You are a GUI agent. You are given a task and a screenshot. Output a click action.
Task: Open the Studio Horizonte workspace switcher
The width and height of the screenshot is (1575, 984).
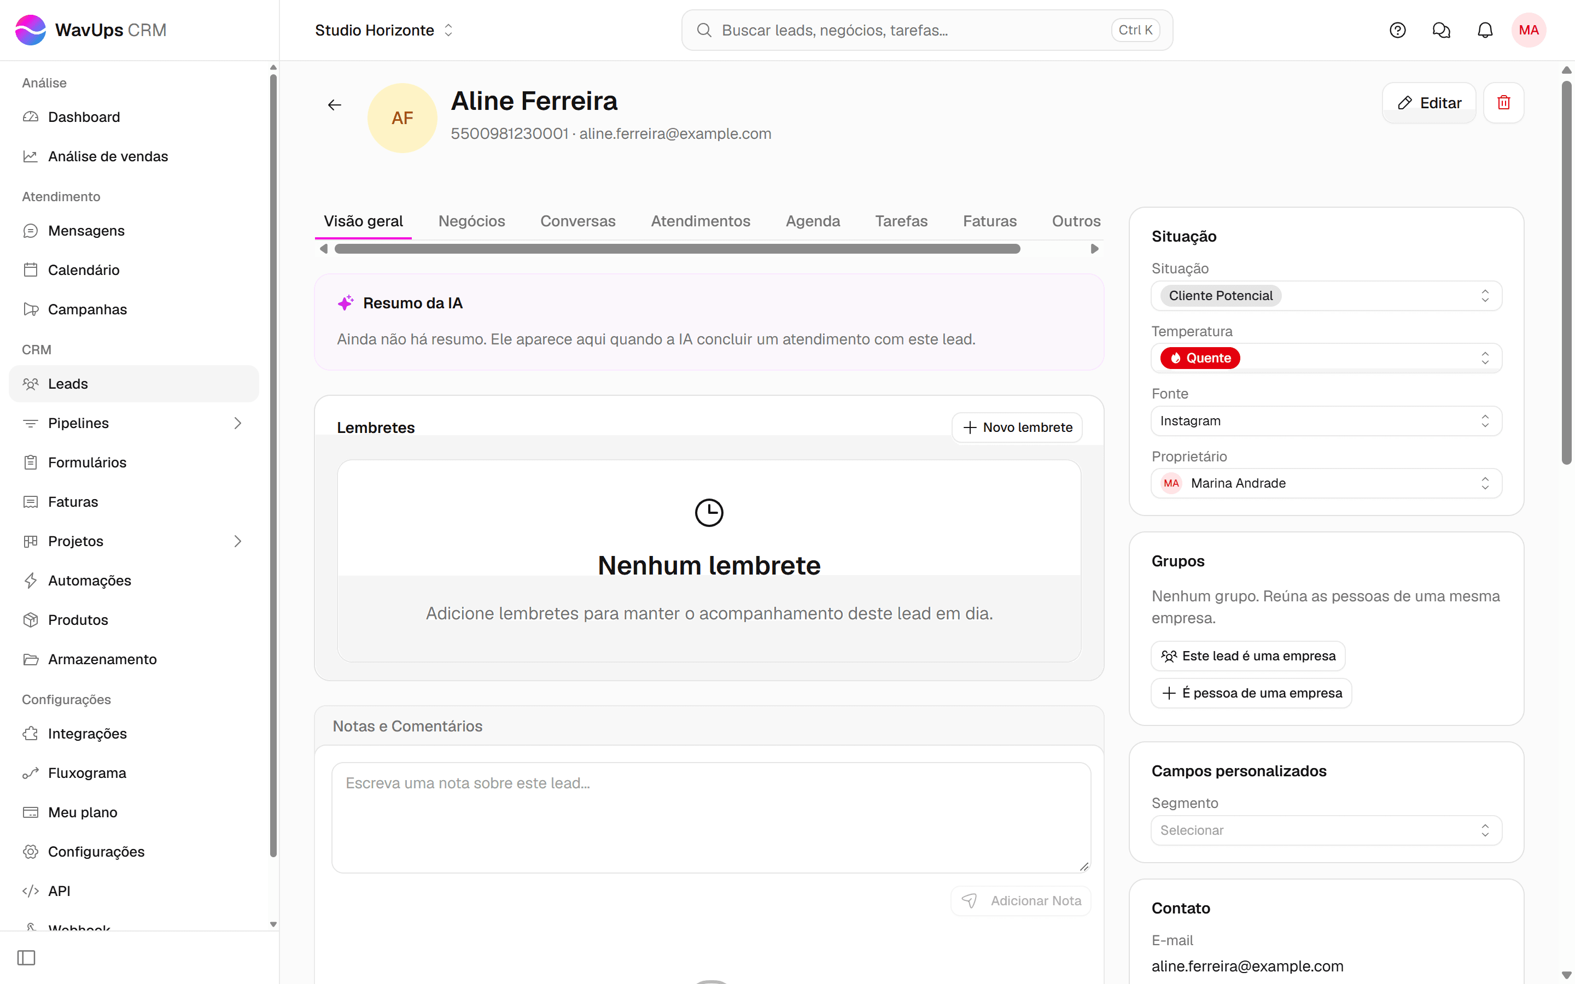pos(383,30)
